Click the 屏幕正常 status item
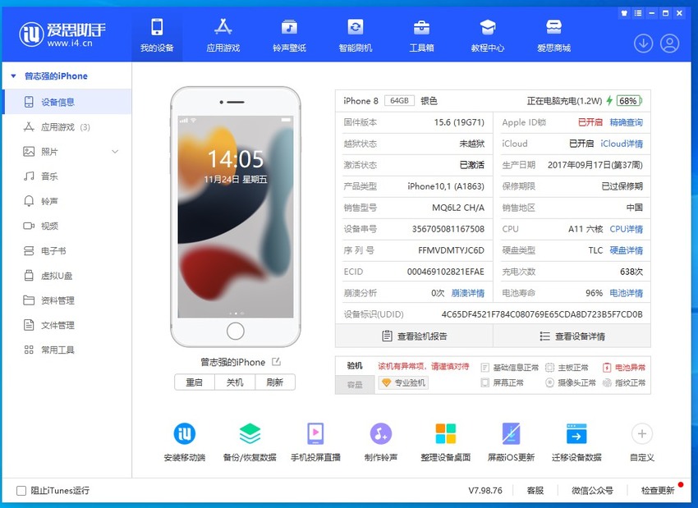Image resolution: width=698 pixels, height=508 pixels. coord(503,382)
